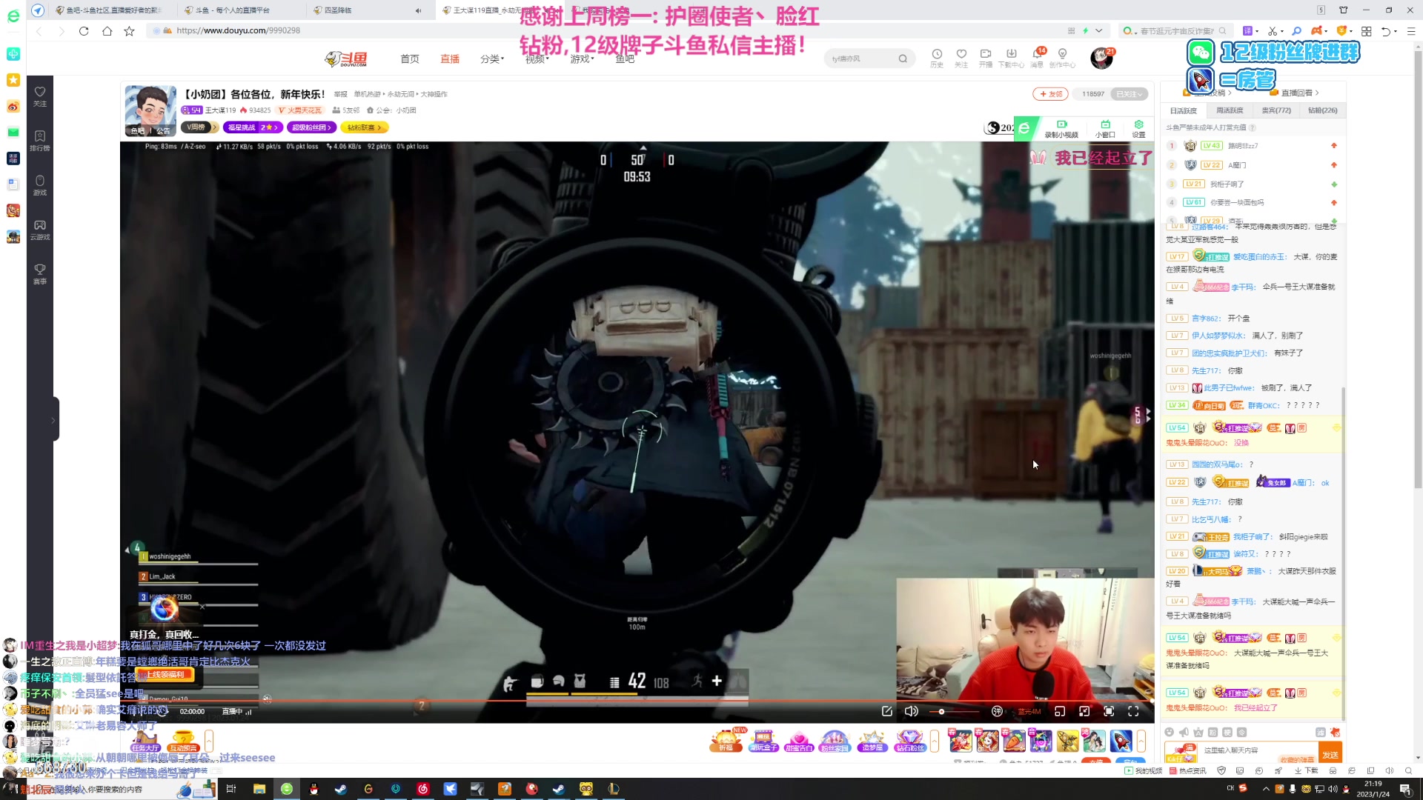Click the streamer avatar thumbnail
This screenshot has height=800, width=1423.
150,110
